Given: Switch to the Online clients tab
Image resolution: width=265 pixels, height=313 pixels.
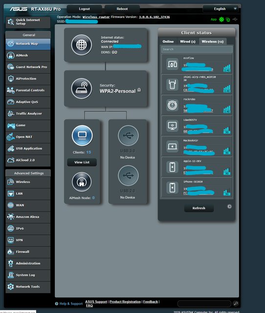Looking at the screenshot, I should coord(168,42).
